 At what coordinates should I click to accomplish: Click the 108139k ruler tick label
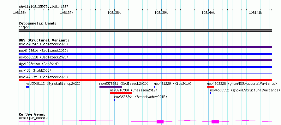click(161, 13)
